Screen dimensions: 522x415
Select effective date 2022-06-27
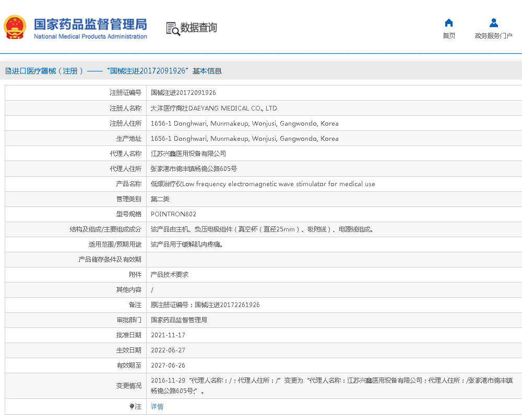pyautogui.click(x=168, y=350)
